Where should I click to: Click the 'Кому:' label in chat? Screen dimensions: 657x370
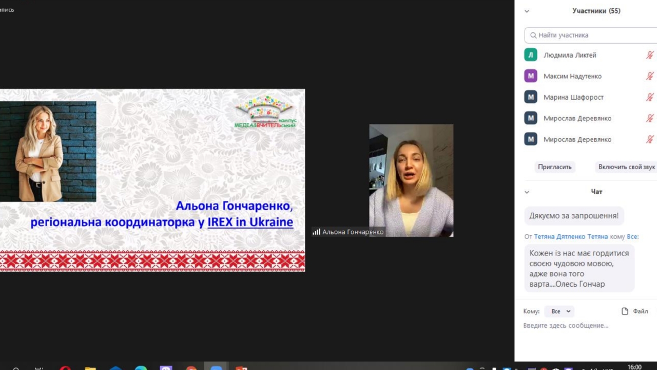[x=531, y=311]
